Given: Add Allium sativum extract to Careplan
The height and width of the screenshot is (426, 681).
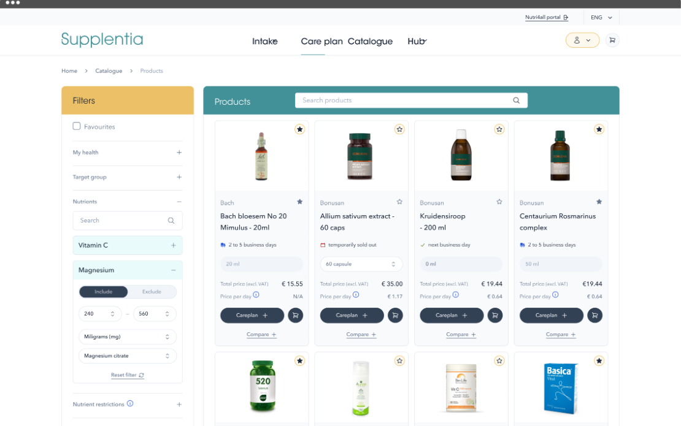Looking at the screenshot, I should coord(352,316).
